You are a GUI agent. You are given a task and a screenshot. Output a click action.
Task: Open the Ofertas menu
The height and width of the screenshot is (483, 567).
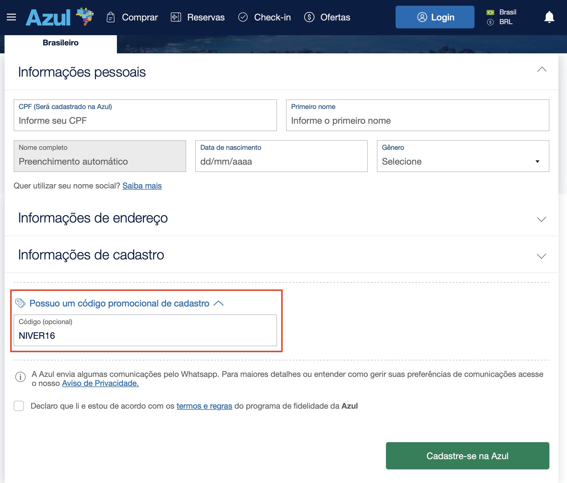(335, 17)
